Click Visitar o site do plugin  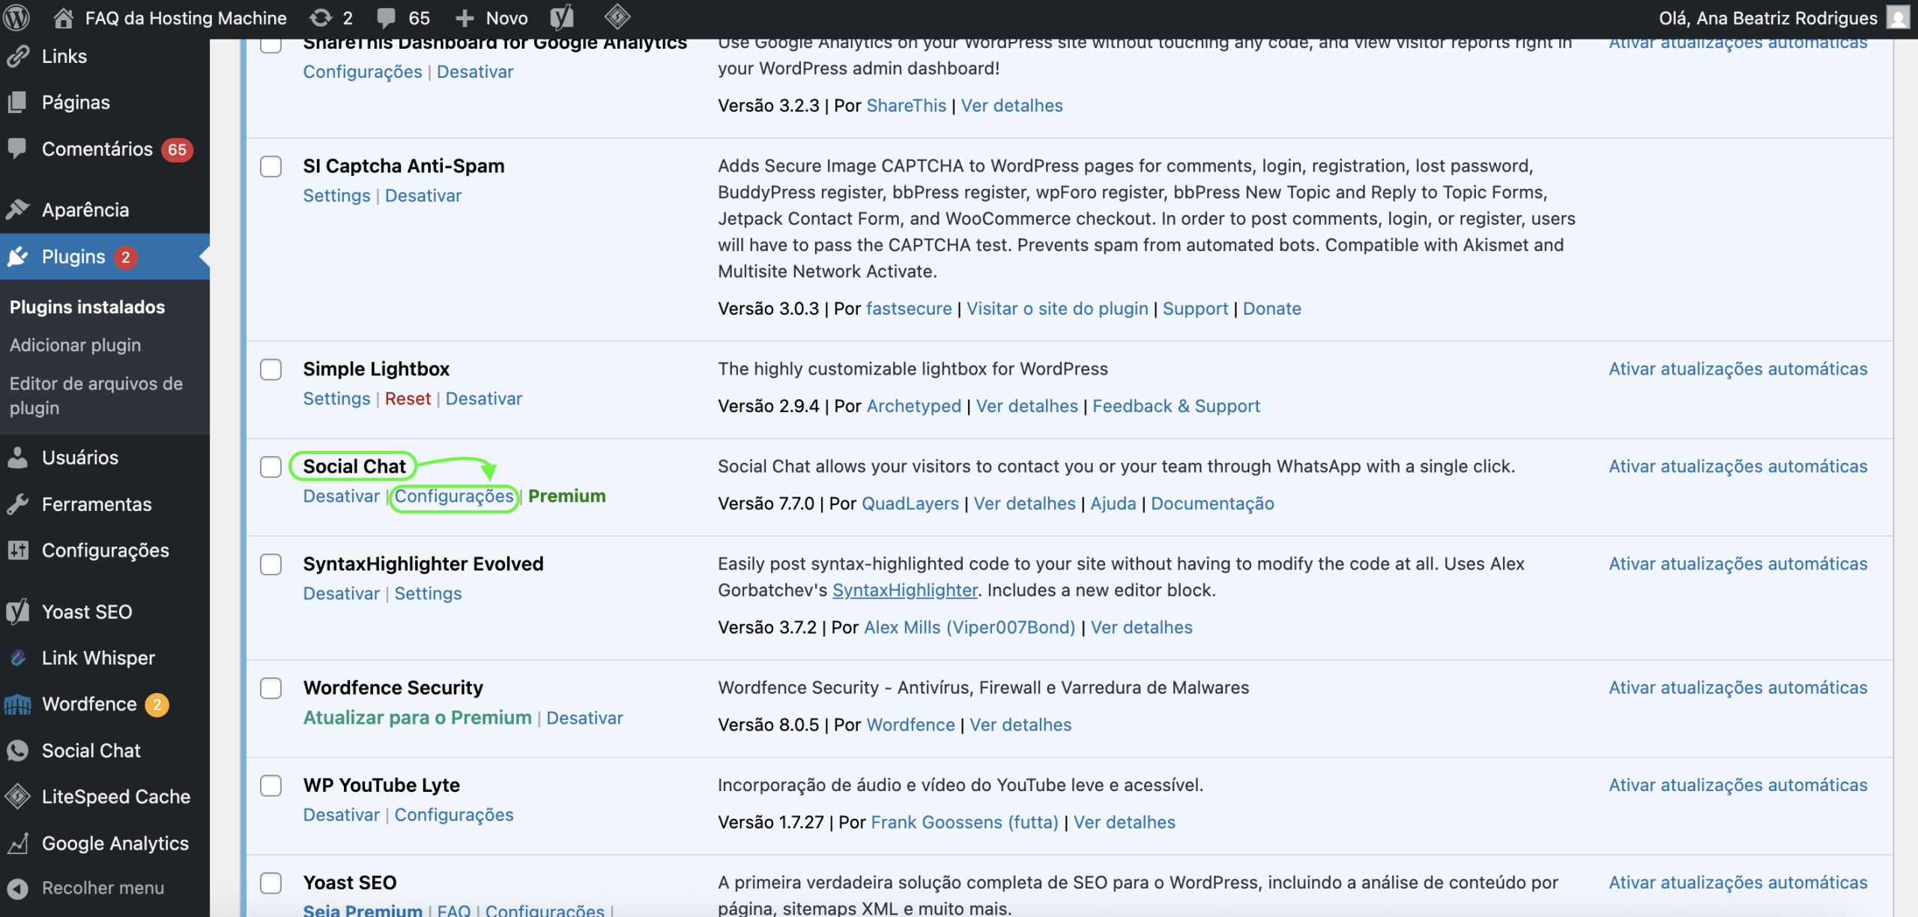tap(1057, 309)
